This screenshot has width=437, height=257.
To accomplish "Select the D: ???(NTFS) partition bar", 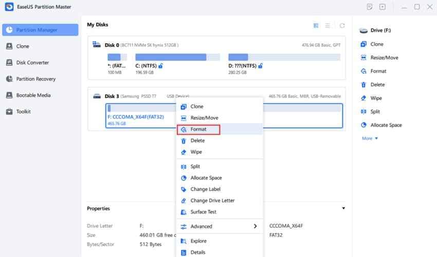I will tap(284, 57).
